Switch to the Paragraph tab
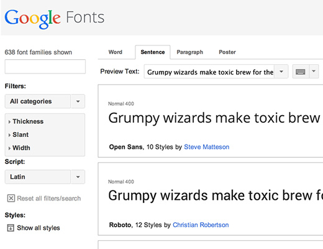Viewport: 323px width, 249px height. coord(190,52)
